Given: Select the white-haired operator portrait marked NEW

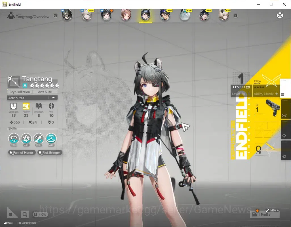Looking at the screenshot, I should (87, 15).
